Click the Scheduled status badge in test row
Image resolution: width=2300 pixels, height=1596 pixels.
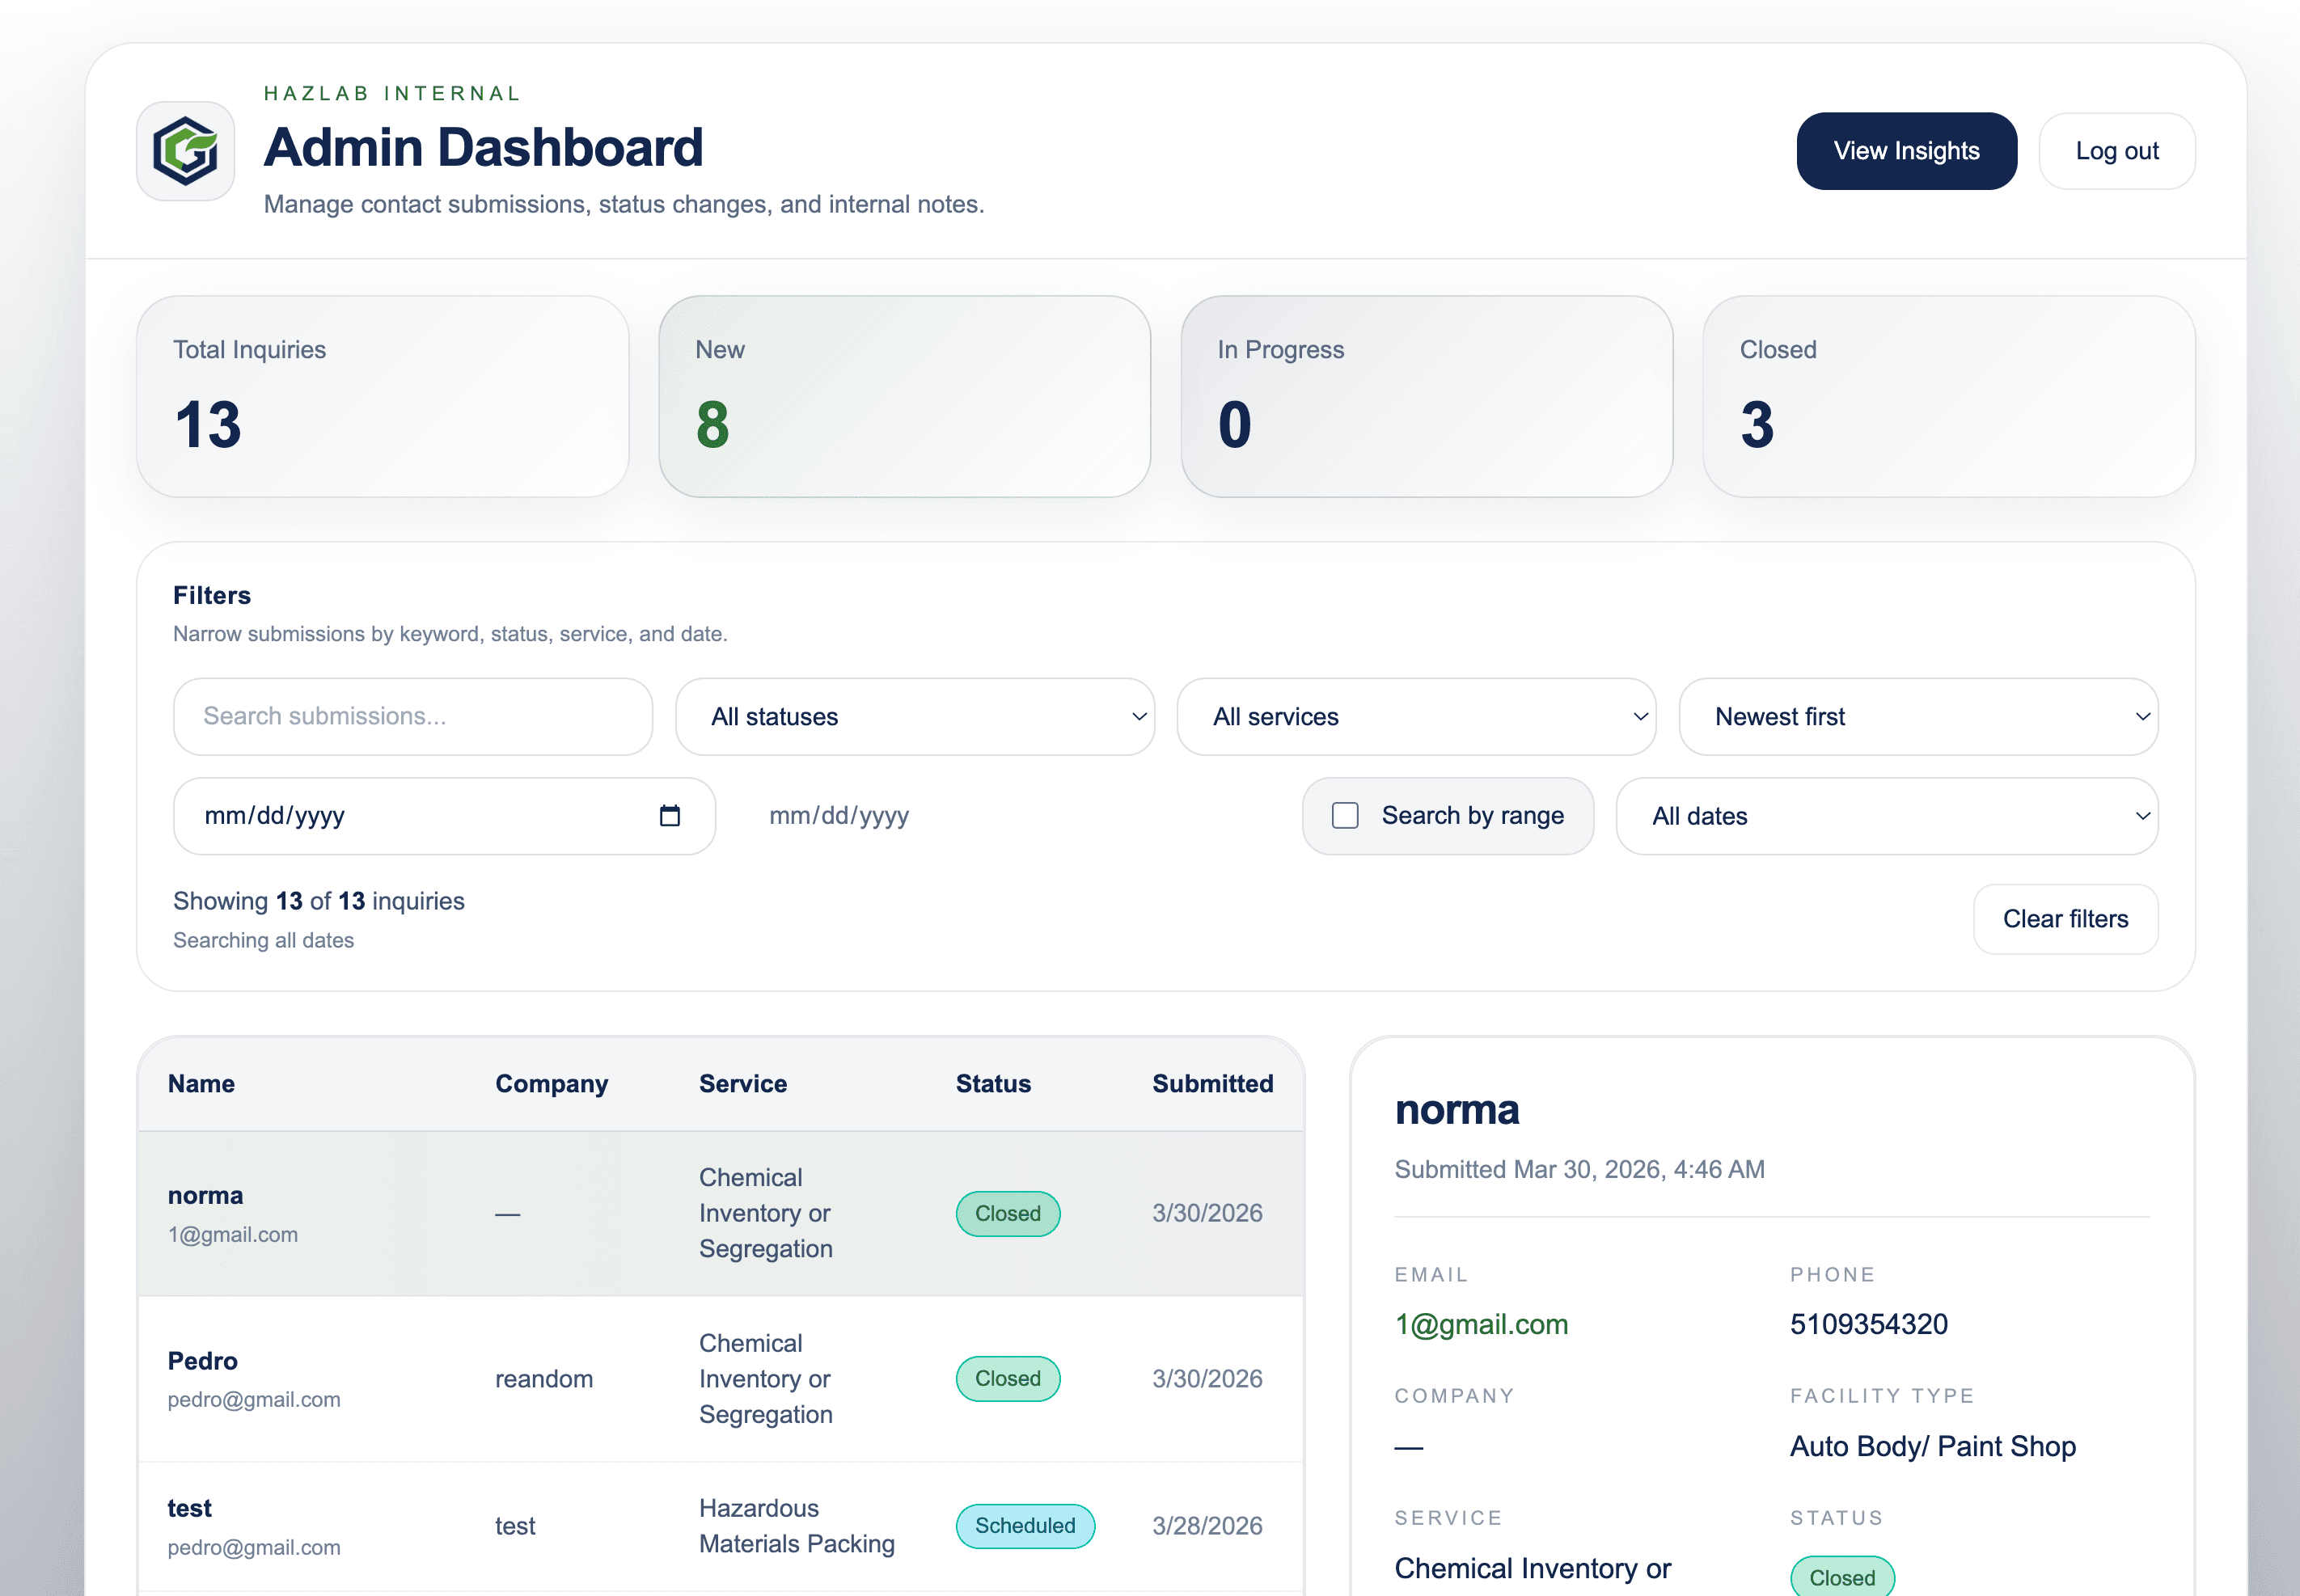click(x=1025, y=1526)
